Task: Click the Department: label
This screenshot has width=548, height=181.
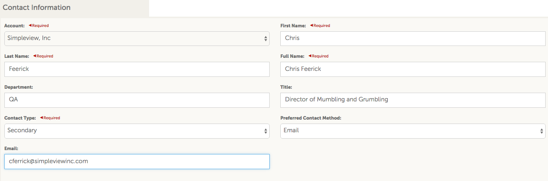Action: tap(19, 87)
